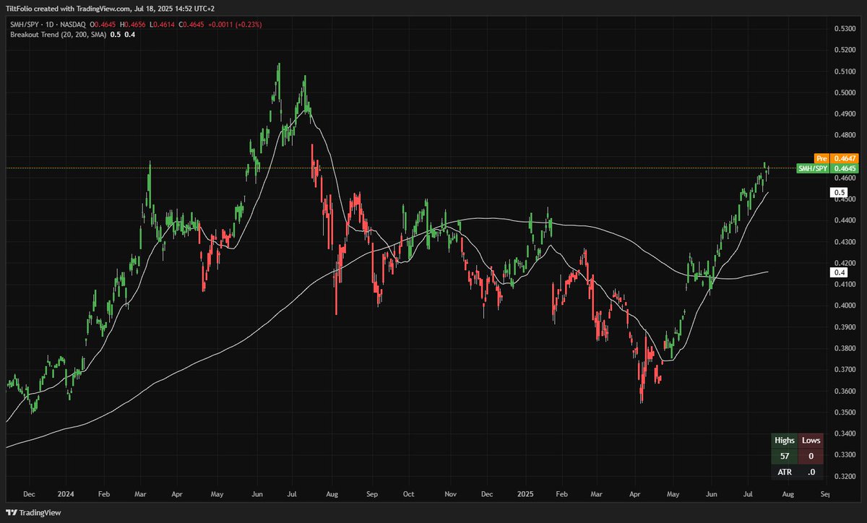Click the Highs header cell in stats table
Screen dimensions: 867x523
[x=785, y=440]
